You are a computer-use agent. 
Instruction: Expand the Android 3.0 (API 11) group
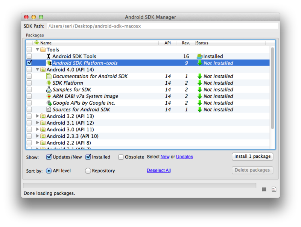pos(38,129)
